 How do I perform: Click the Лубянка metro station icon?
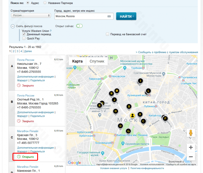[x=156, y=106]
